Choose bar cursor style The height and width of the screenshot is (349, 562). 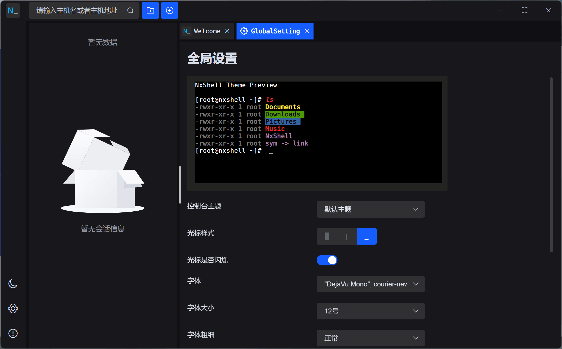[x=347, y=236]
